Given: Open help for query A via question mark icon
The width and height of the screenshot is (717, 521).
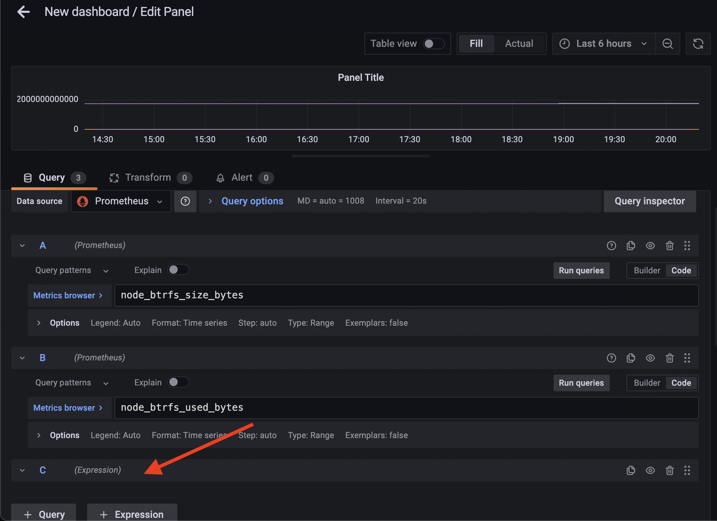Looking at the screenshot, I should tap(611, 245).
